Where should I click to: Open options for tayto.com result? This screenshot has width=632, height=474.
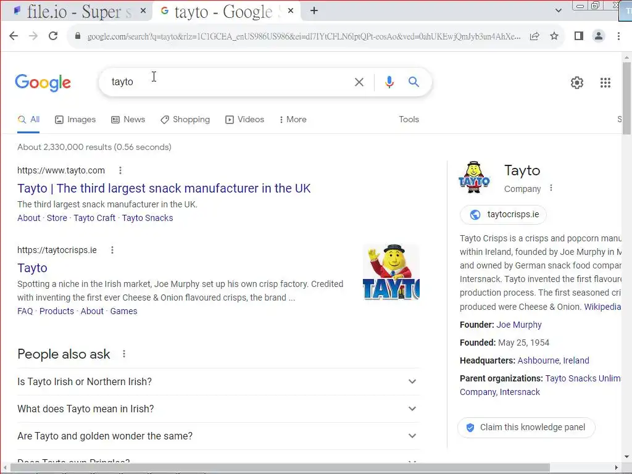pos(120,170)
